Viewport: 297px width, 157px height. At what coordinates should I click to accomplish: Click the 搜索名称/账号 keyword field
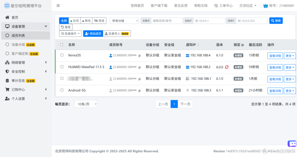click(x=167, y=21)
